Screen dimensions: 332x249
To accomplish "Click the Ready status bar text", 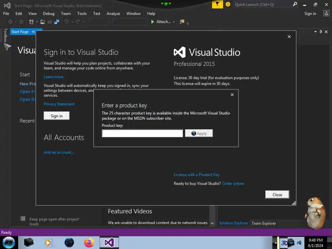I will [x=6, y=232].
